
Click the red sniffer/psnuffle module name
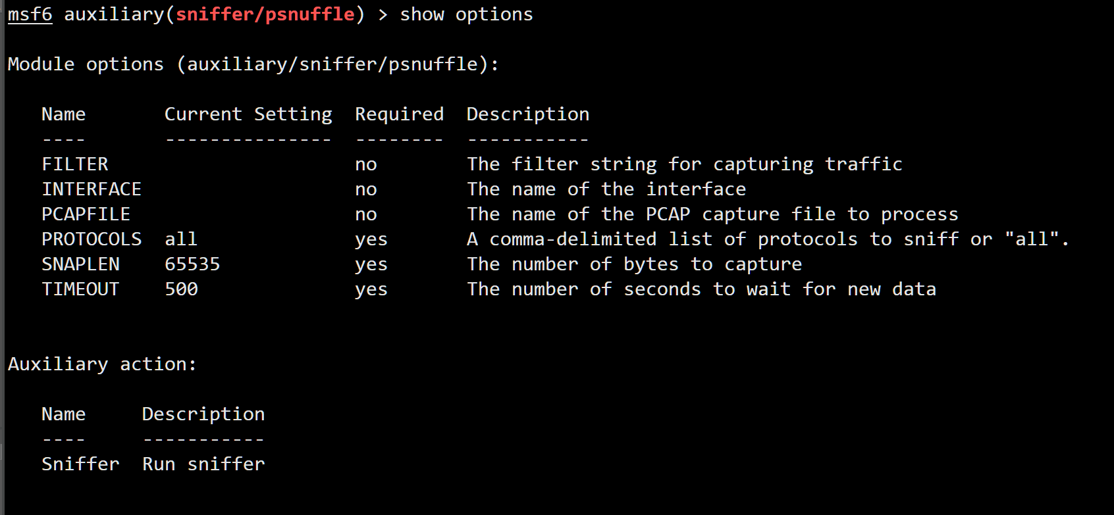pos(265,14)
